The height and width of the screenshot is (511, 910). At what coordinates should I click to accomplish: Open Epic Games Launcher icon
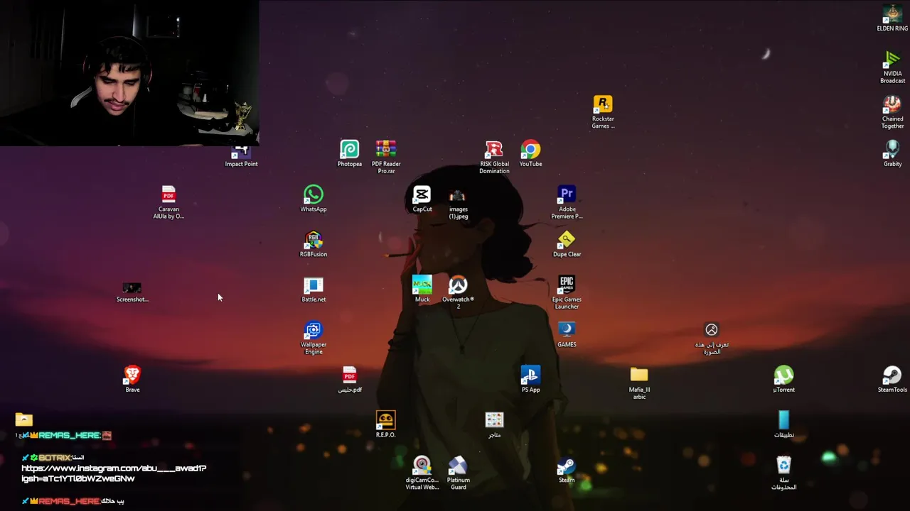point(567,292)
